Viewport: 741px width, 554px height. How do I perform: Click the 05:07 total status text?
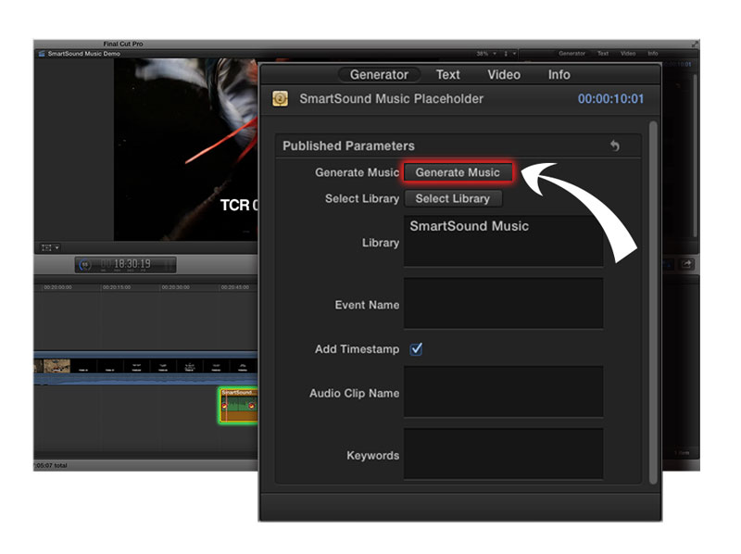[x=51, y=466]
